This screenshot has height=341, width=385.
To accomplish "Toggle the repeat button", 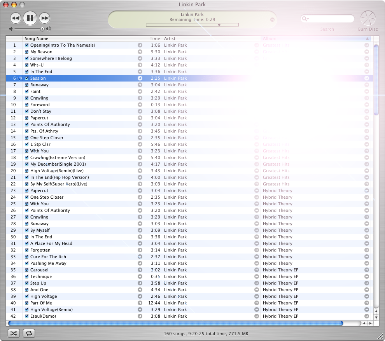I will click(x=29, y=333).
